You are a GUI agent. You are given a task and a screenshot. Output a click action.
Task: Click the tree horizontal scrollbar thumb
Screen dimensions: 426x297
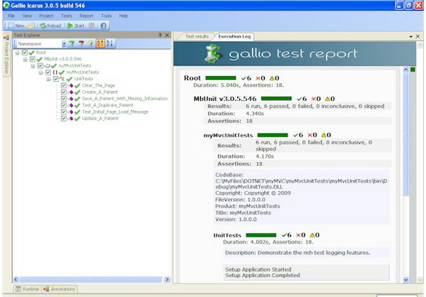click(91, 279)
